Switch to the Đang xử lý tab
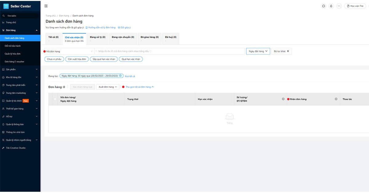 tap(97, 39)
